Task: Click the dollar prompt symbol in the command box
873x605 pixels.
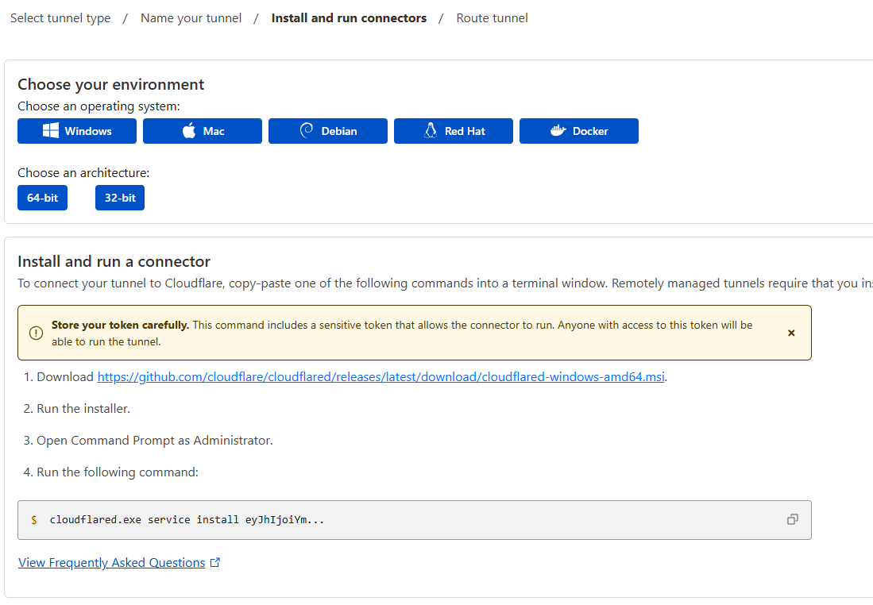Action: [34, 520]
